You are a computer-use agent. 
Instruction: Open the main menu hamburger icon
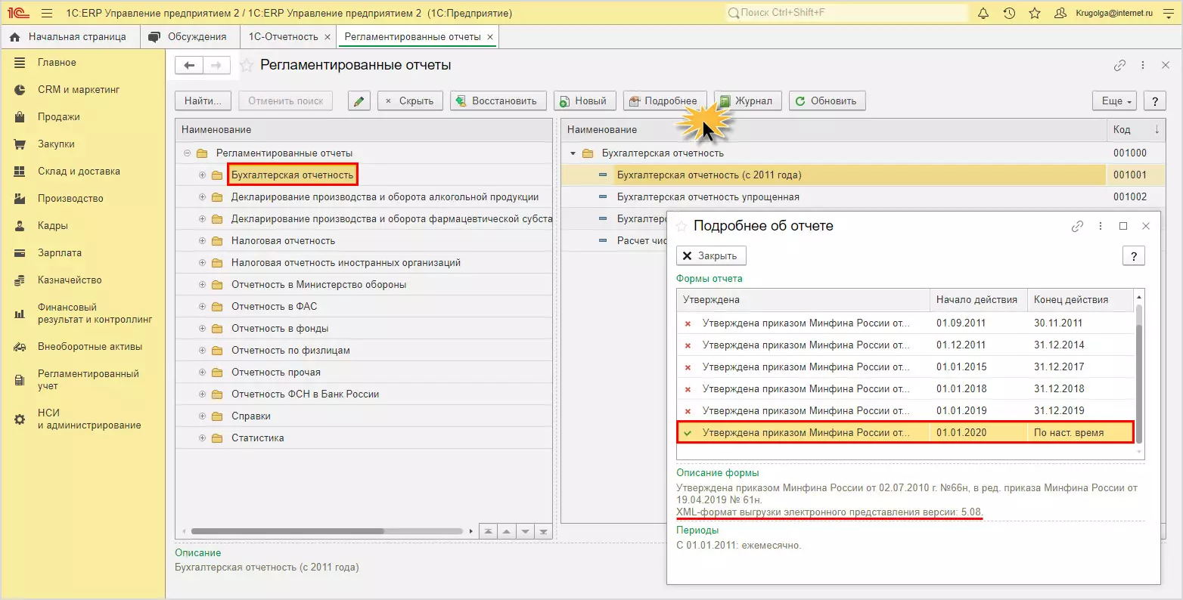coord(47,14)
